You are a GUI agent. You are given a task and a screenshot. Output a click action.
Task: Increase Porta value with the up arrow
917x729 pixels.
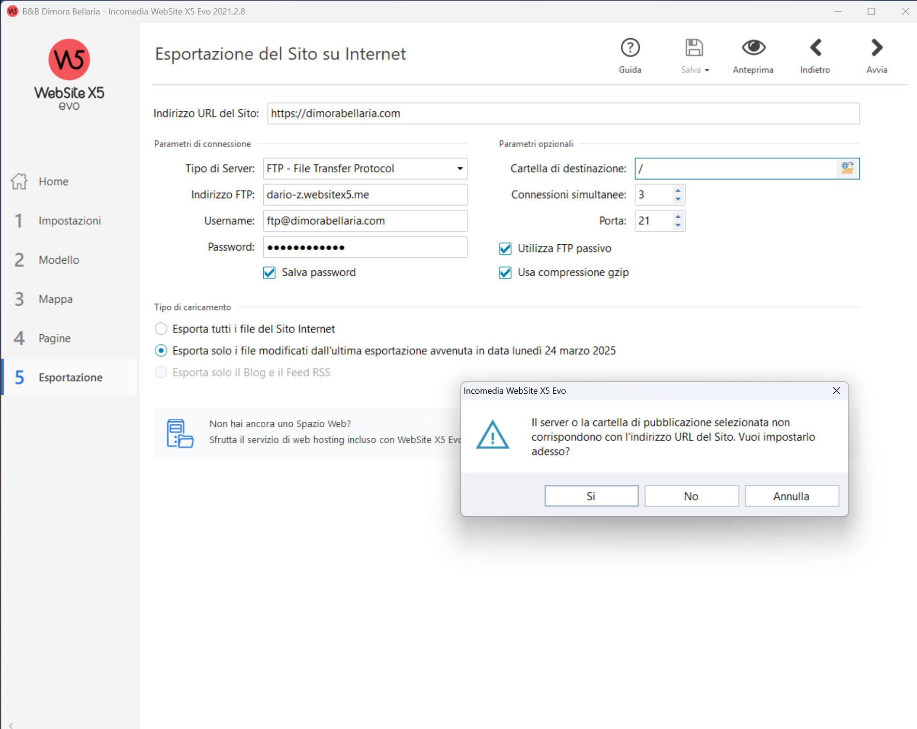[678, 216]
